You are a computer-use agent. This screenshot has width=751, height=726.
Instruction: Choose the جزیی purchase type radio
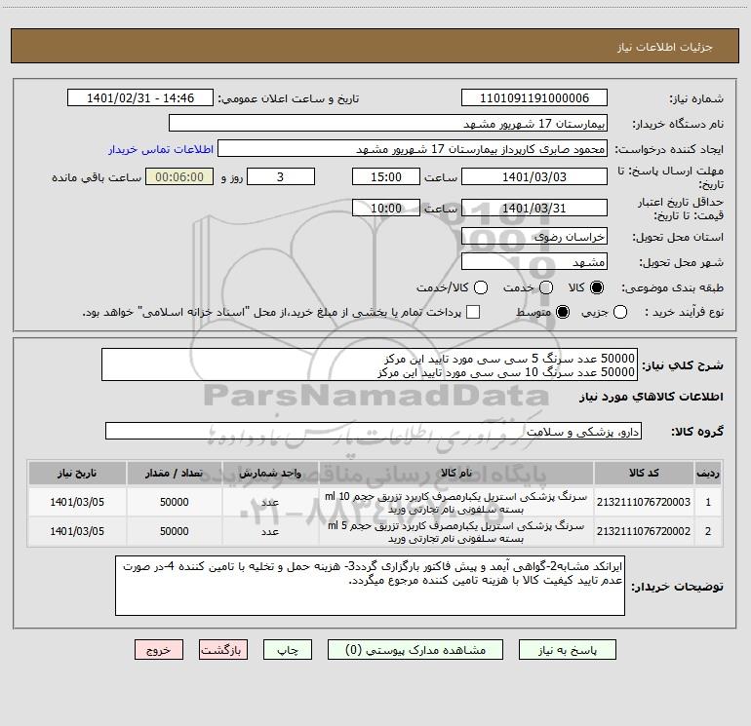point(620,312)
